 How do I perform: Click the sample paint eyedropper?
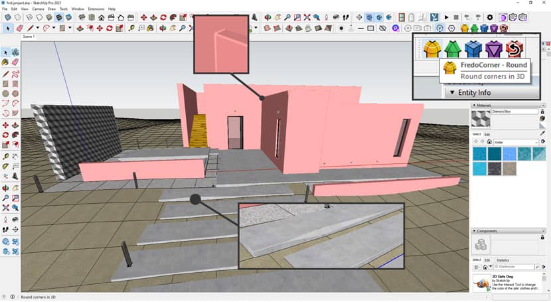[542, 133]
